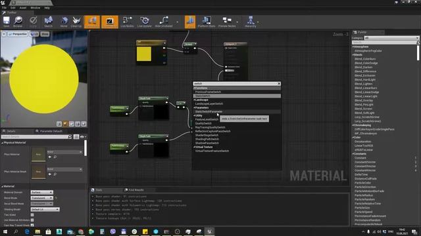Open the Search toolbar icon
Image resolution: width=421 pixels, height=236 pixels.
click(x=48, y=22)
